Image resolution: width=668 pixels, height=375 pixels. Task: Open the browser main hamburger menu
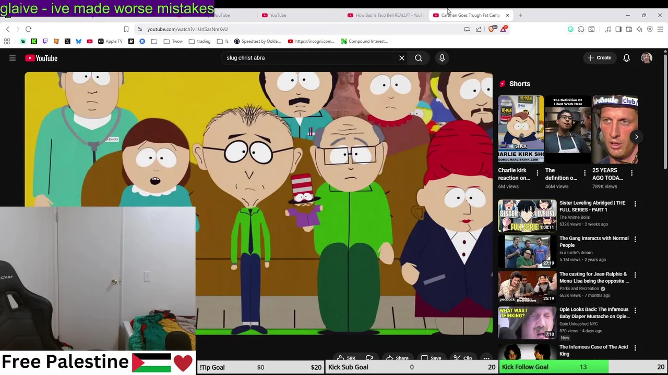coord(660,29)
